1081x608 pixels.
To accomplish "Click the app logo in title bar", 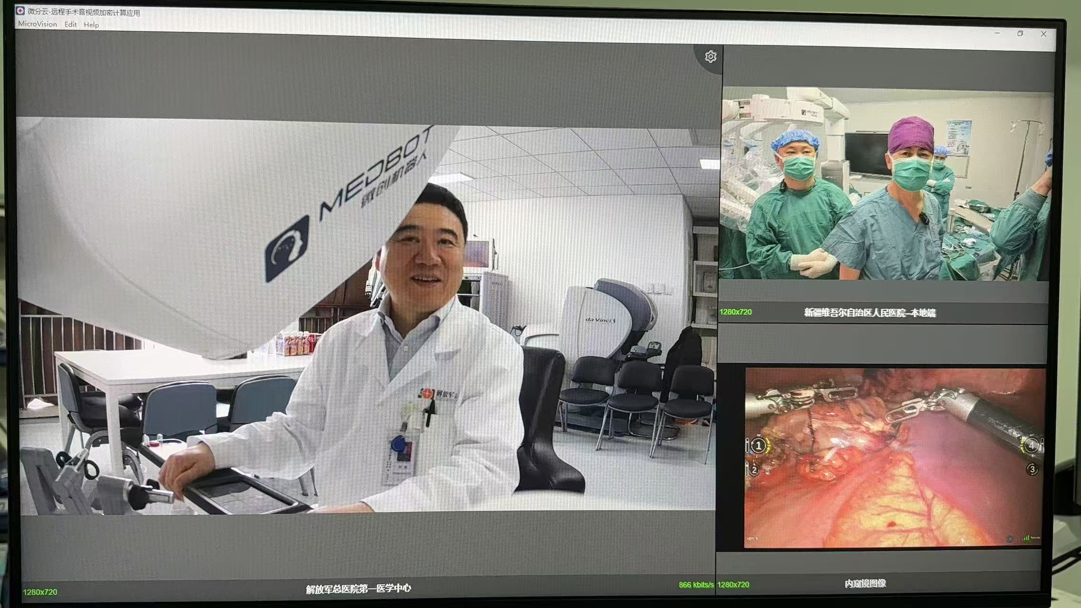I will point(20,11).
